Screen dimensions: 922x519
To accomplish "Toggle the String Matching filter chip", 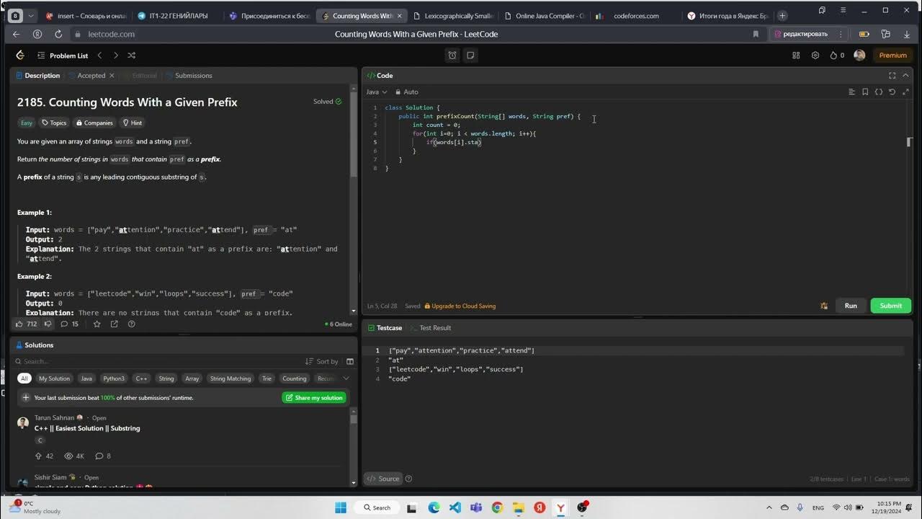I will pyautogui.click(x=230, y=378).
